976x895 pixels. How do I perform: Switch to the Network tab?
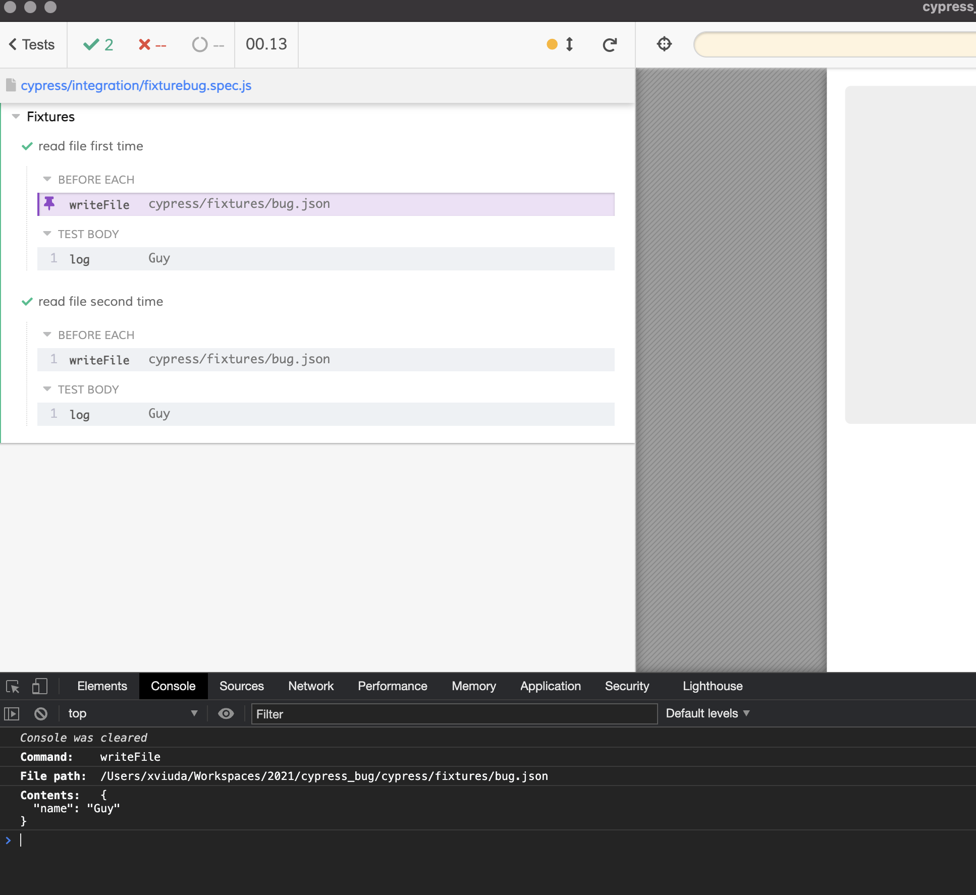[311, 686]
